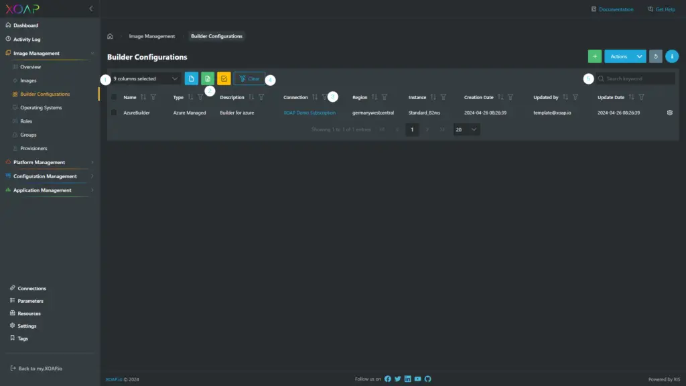Open Parameters in the sidebar

tap(30, 301)
